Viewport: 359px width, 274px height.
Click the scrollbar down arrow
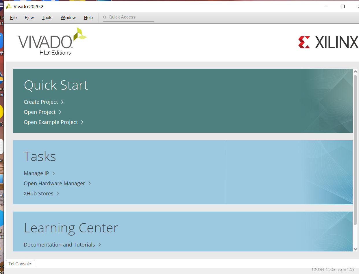(x=356, y=249)
